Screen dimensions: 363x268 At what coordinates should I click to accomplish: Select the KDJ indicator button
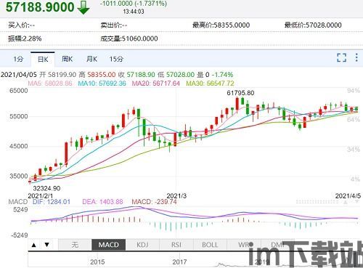142,245
